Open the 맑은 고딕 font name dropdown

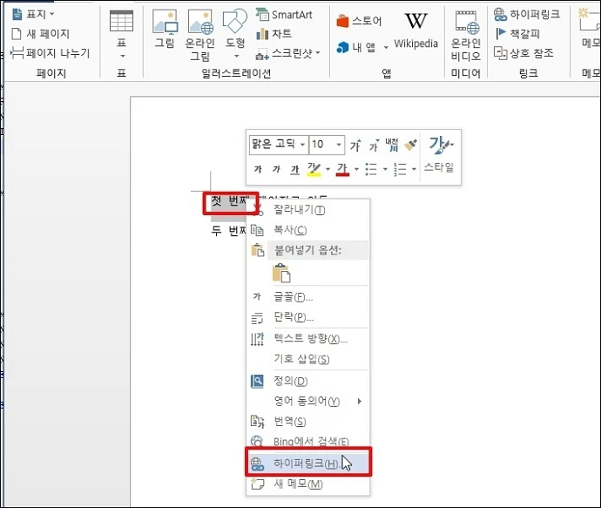(x=302, y=145)
